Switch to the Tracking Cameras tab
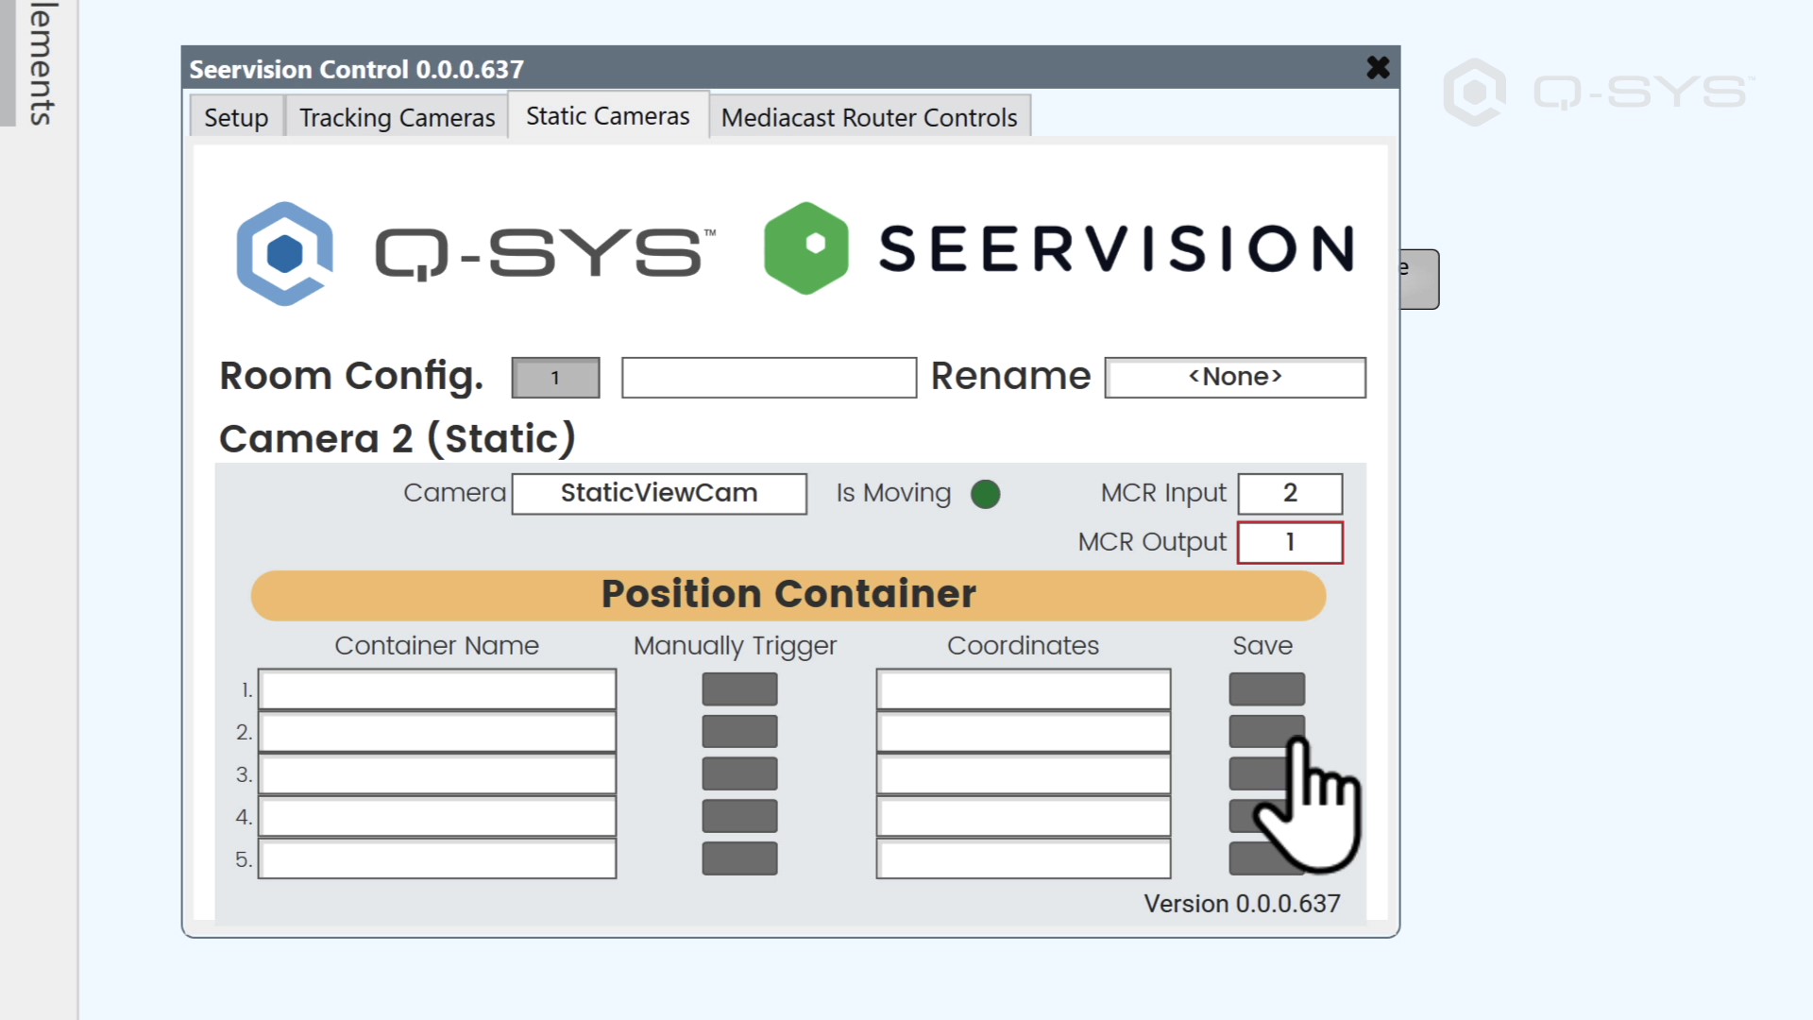 (397, 117)
